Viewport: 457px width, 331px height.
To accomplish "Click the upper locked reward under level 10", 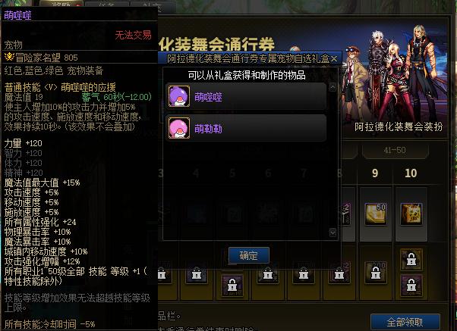I will point(411,259).
